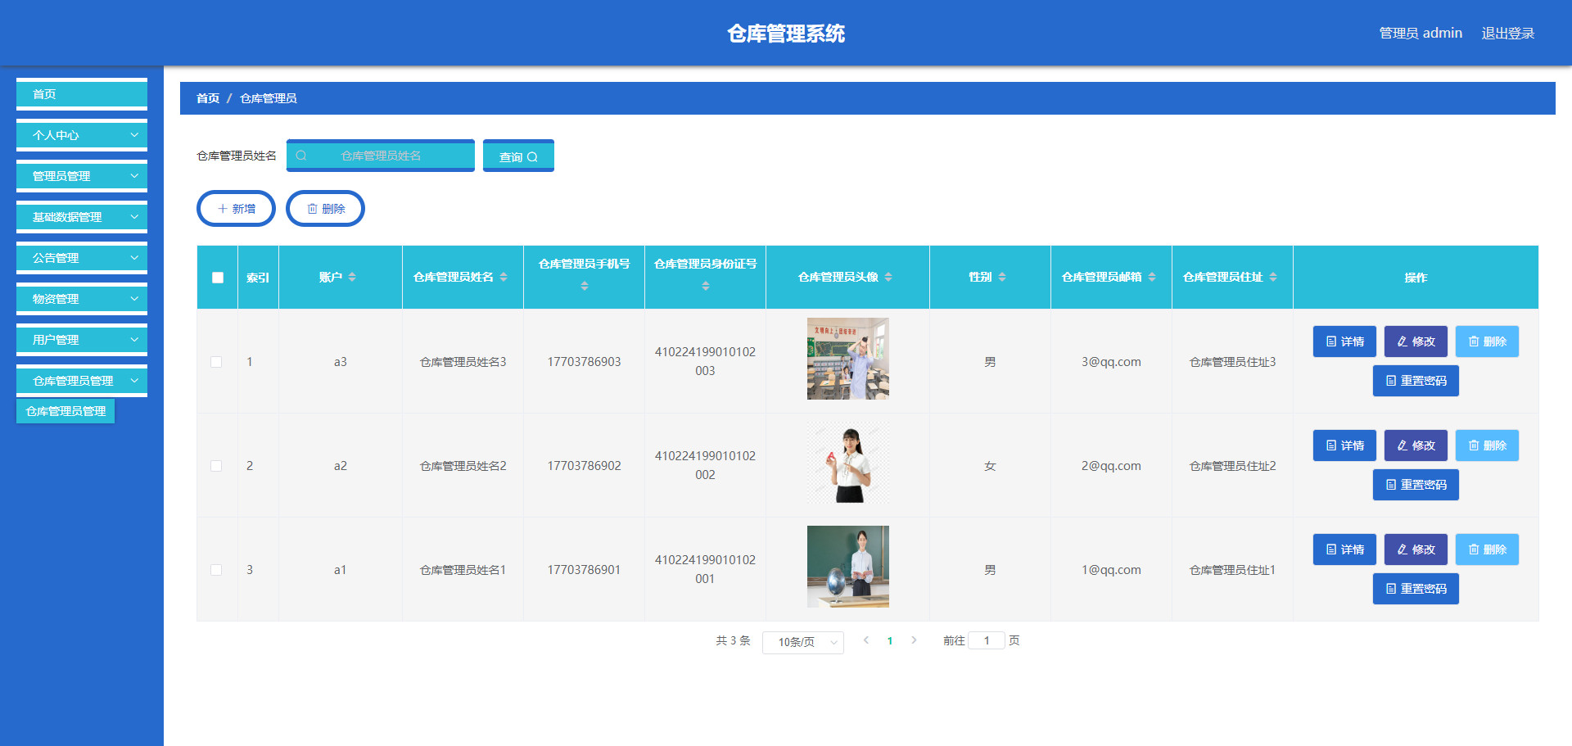
Task: Click 管理员 admin in header
Action: point(1421,33)
